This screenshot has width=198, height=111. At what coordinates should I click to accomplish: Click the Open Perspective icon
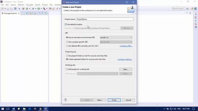pyautogui.click(x=187, y=9)
